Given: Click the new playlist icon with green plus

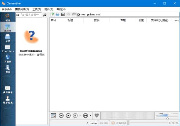Looking at the screenshot, I should pos(52,14).
